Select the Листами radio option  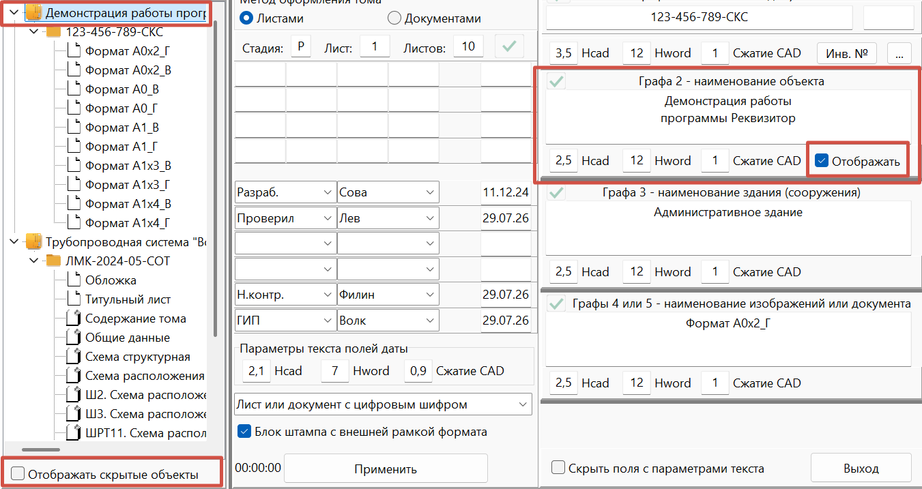click(246, 18)
